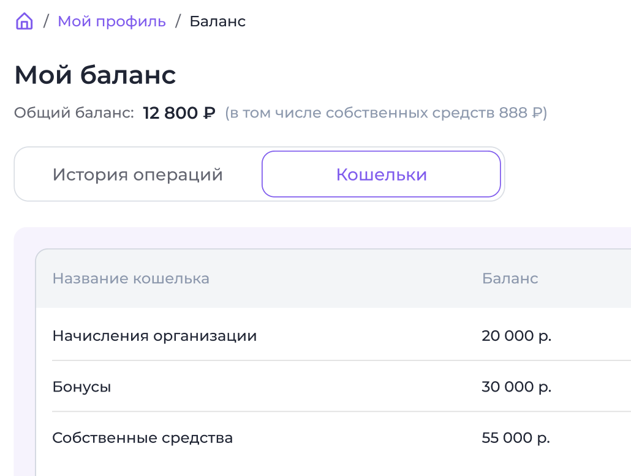
Task: Click the "Мой баланс" page heading
Action: 95,75
